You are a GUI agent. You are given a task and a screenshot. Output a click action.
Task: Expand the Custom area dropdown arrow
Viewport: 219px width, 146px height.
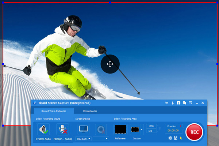click(x=142, y=130)
